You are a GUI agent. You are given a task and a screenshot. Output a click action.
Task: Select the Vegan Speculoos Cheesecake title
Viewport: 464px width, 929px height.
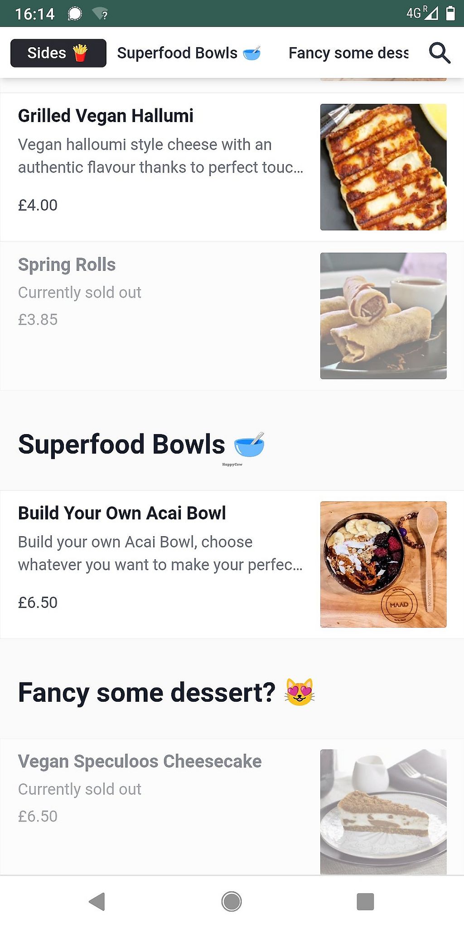(x=140, y=762)
